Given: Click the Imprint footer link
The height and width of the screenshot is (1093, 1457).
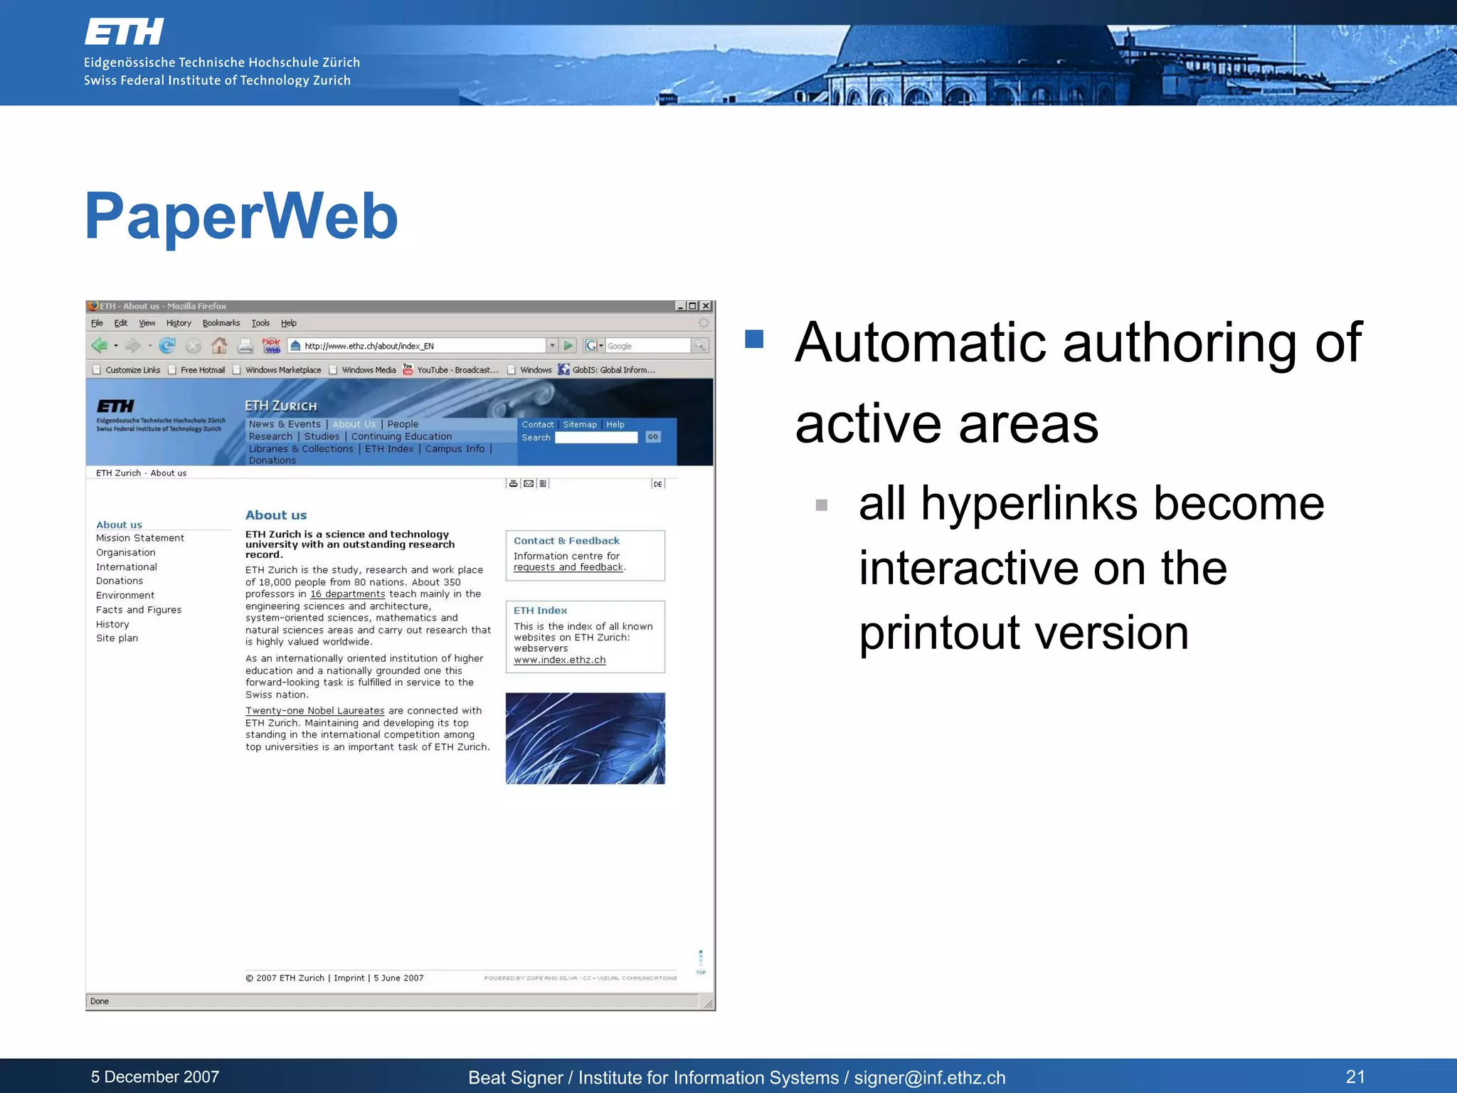Looking at the screenshot, I should pyautogui.click(x=349, y=978).
